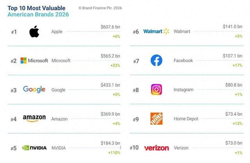
Task: Click the $607.6 bn Apple value
Action: 110,27
